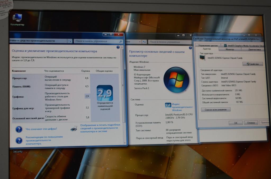Click scroll-up arrow in performance window
This screenshot has height=179, width=271.
[x=122, y=47]
